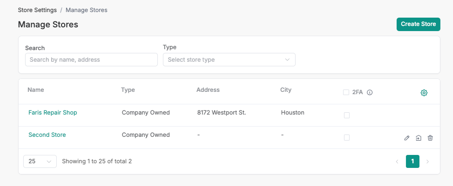The height and width of the screenshot is (186, 453).
Task: Click the edit pencil icon for Second Store
Action: [407, 138]
